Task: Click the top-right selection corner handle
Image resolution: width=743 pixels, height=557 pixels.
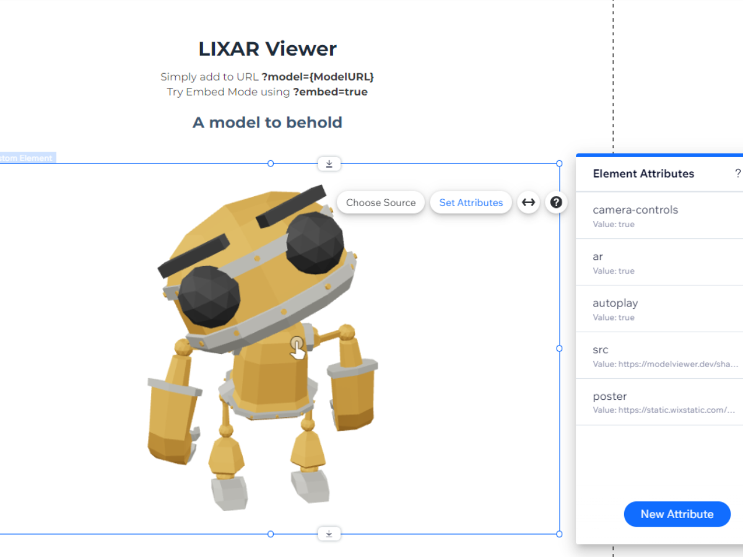Action: point(560,163)
